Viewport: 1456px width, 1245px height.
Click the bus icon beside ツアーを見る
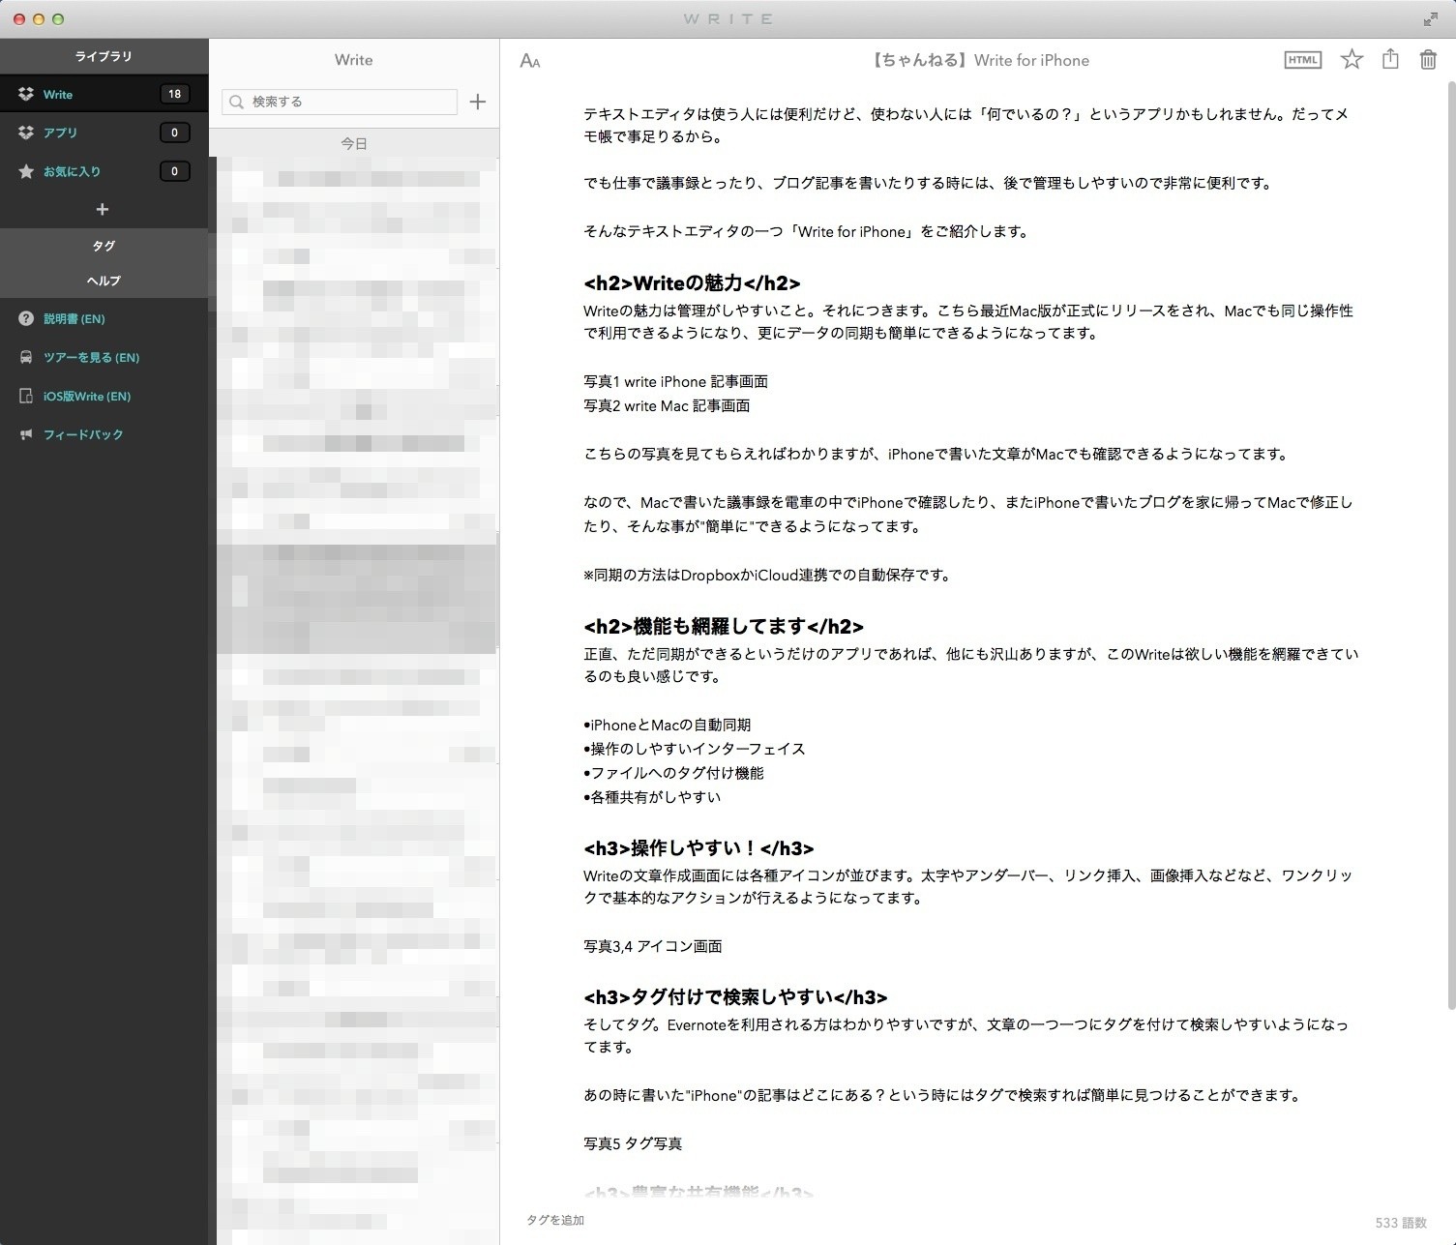tap(26, 357)
